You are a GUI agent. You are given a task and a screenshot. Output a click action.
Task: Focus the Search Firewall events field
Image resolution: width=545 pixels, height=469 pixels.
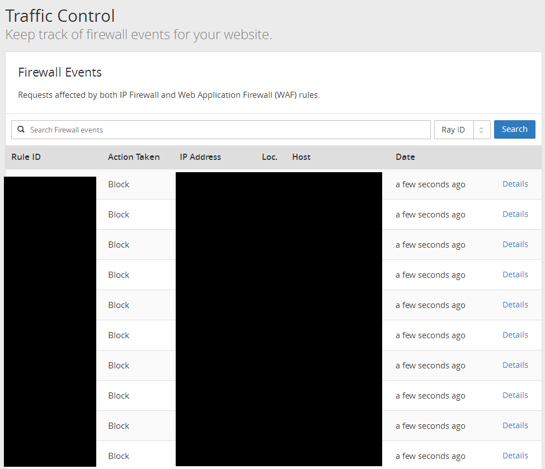click(x=224, y=130)
